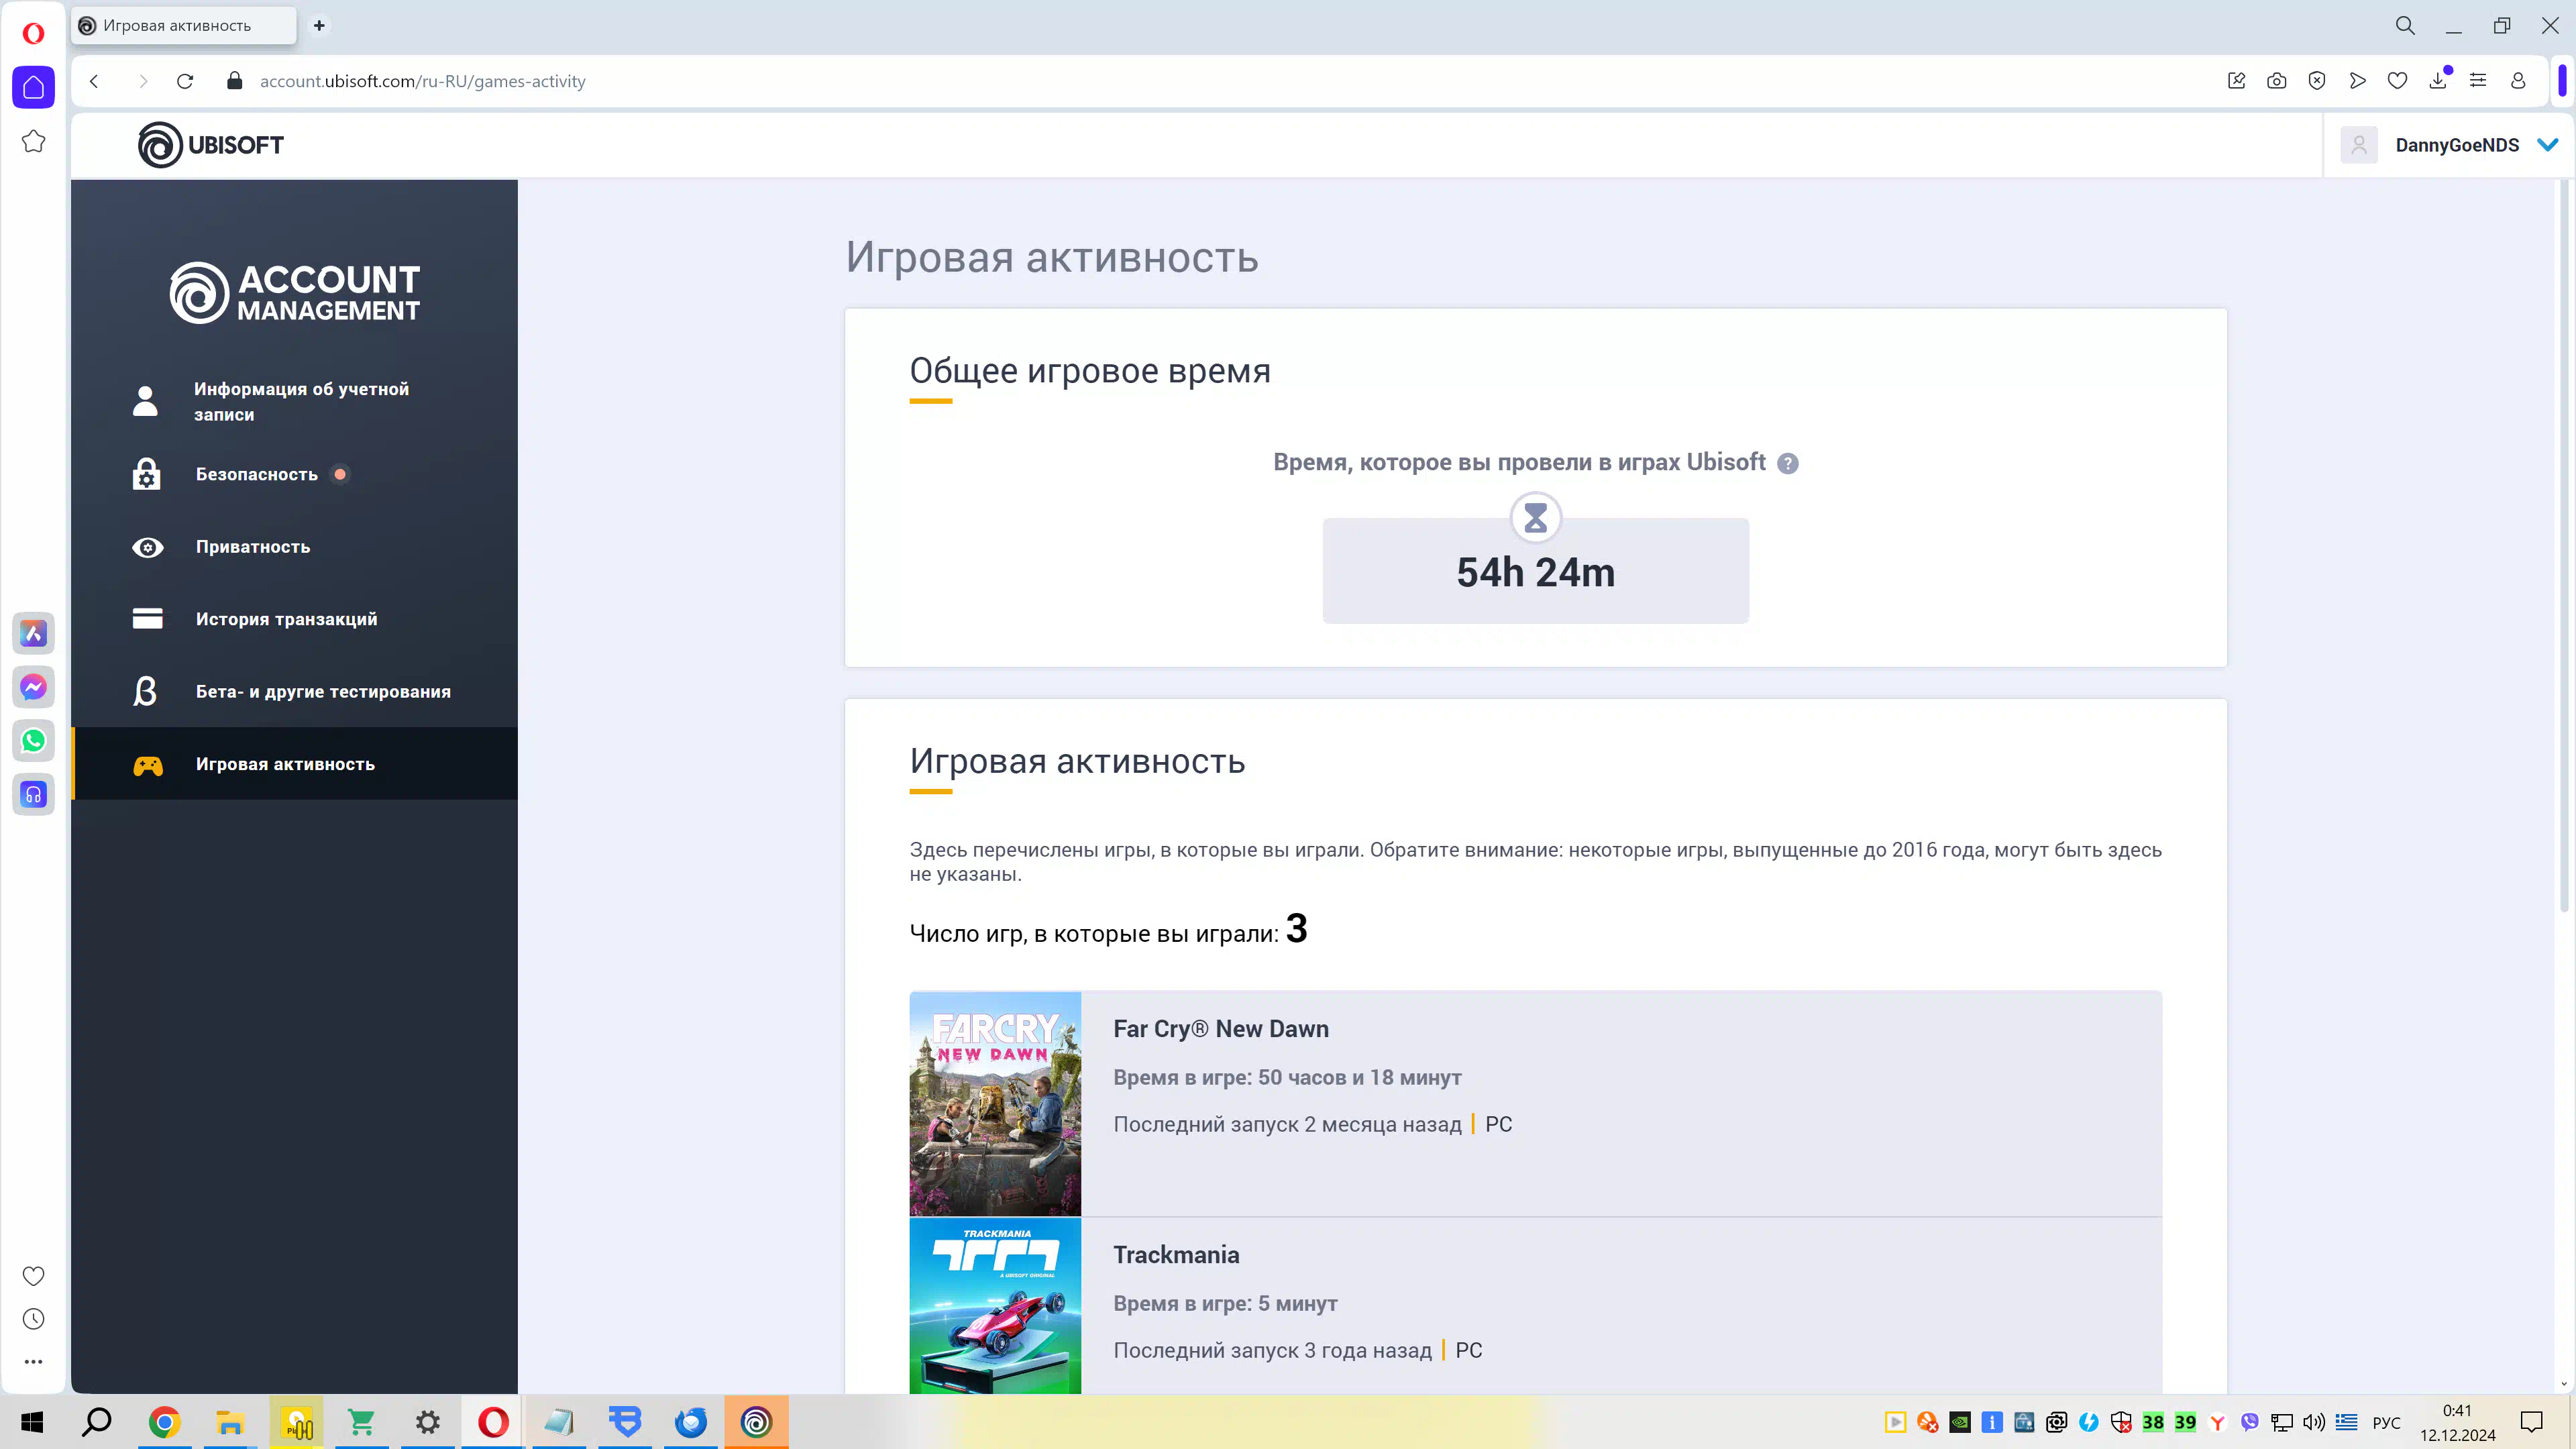Image resolution: width=2576 pixels, height=1449 pixels.
Task: Open Информация об учетной записи section
Action: pos(295,401)
